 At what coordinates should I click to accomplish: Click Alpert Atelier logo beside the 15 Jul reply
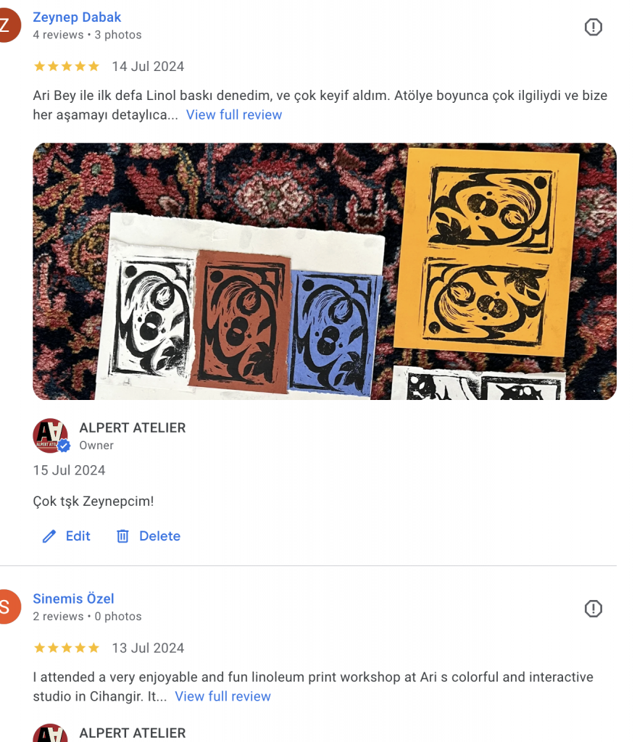coord(51,435)
